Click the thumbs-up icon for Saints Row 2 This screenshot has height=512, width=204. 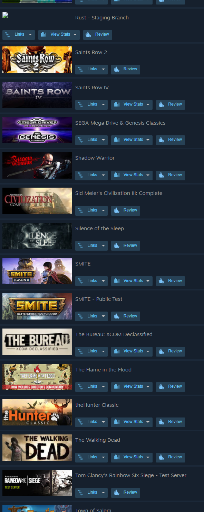click(117, 69)
